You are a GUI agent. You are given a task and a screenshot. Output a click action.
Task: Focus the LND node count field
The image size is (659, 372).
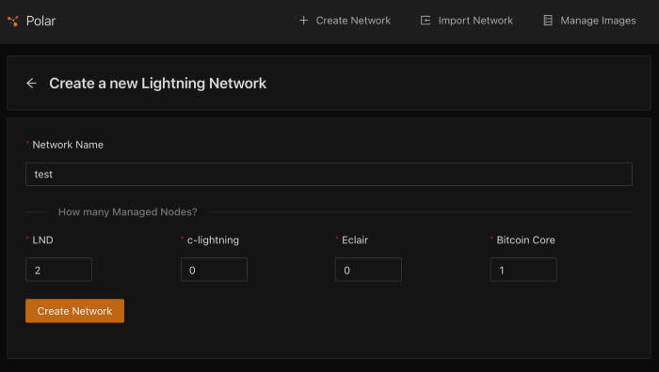(58, 270)
